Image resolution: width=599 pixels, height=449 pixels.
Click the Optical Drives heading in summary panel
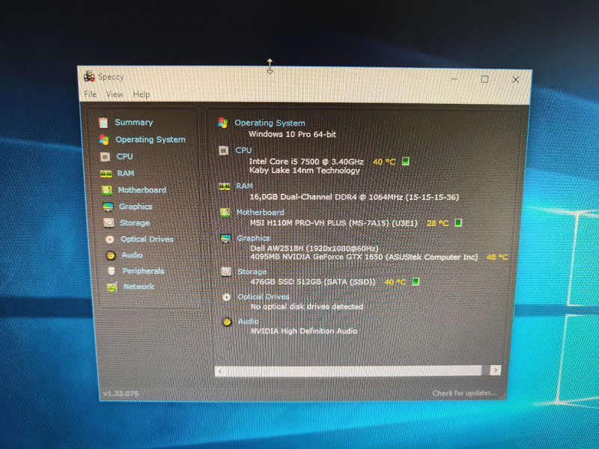264,296
